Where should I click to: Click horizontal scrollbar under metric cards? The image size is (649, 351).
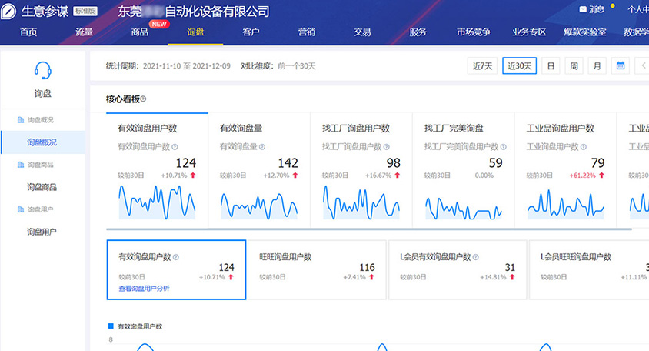tap(369, 229)
